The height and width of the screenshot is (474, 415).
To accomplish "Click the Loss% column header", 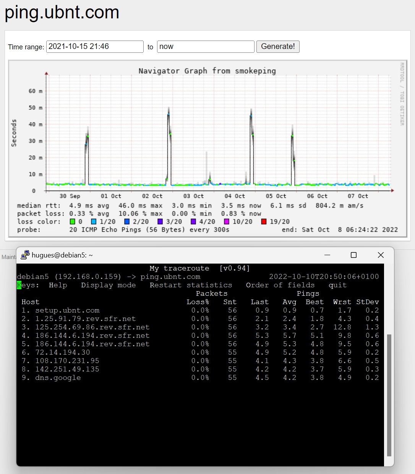I will pyautogui.click(x=198, y=302).
